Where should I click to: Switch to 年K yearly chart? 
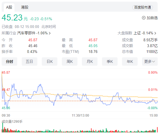(130, 61)
